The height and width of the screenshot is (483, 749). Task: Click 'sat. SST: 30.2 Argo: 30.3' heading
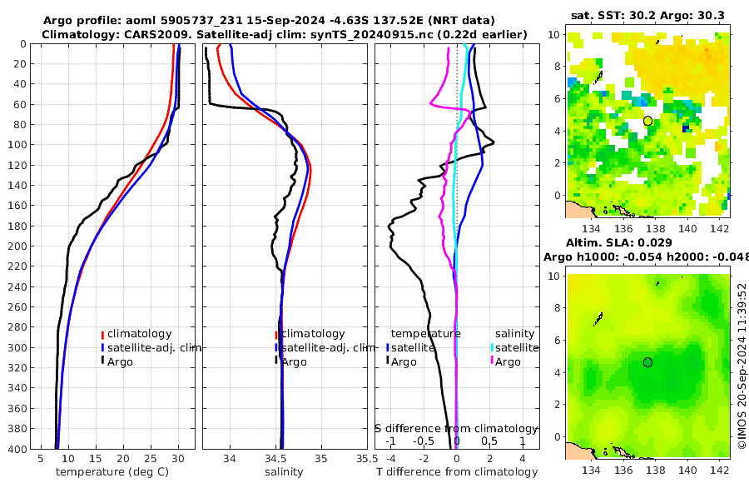pos(647,15)
